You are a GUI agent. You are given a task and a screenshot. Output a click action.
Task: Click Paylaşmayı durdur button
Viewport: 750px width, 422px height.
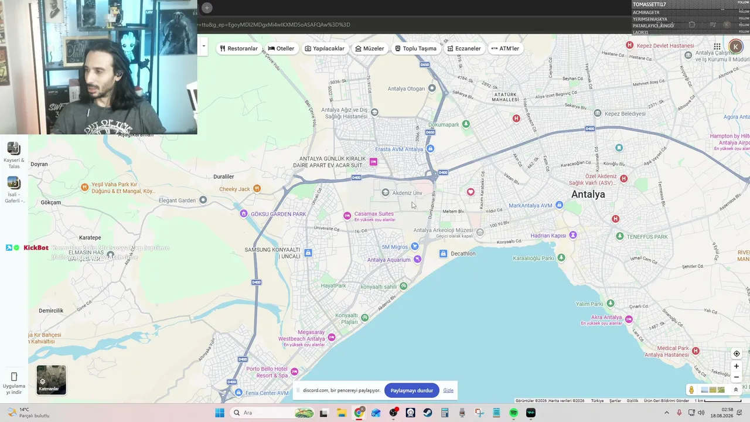point(411,390)
